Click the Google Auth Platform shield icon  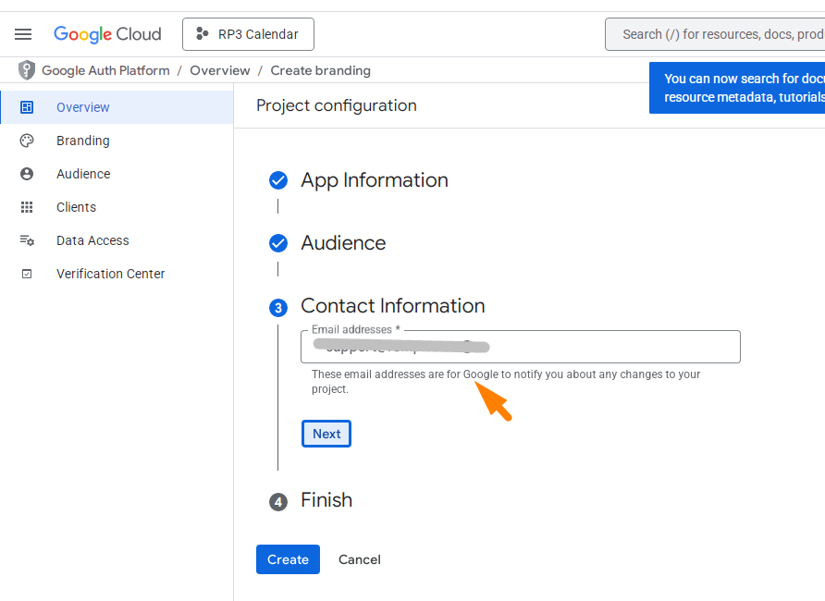coord(27,70)
